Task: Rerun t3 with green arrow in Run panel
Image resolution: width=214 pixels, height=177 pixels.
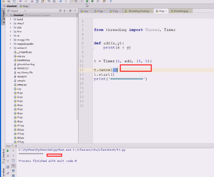Action: pos(8,151)
